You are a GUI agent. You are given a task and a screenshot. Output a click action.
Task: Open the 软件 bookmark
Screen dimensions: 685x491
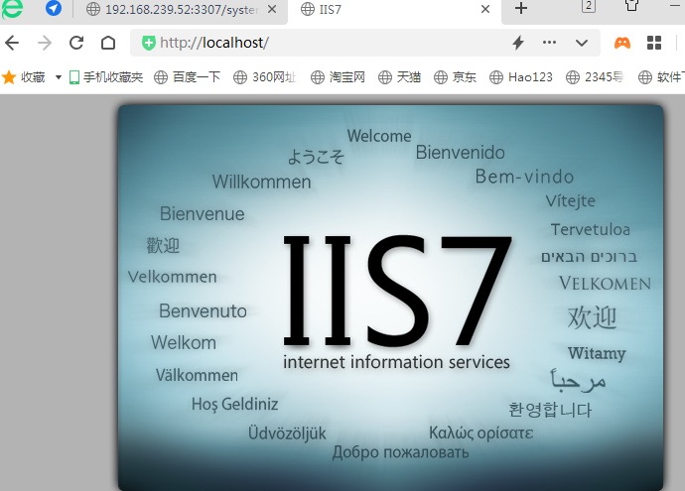(x=661, y=77)
